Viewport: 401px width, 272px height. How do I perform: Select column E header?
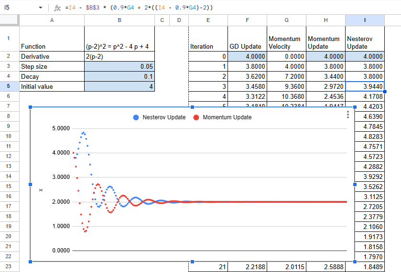(208, 20)
